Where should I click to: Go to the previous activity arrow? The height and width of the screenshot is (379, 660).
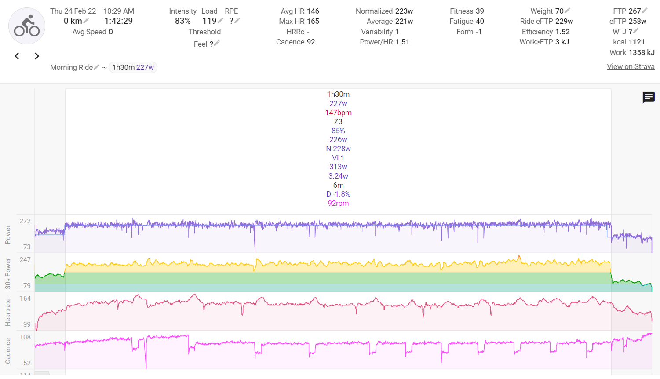pos(17,56)
